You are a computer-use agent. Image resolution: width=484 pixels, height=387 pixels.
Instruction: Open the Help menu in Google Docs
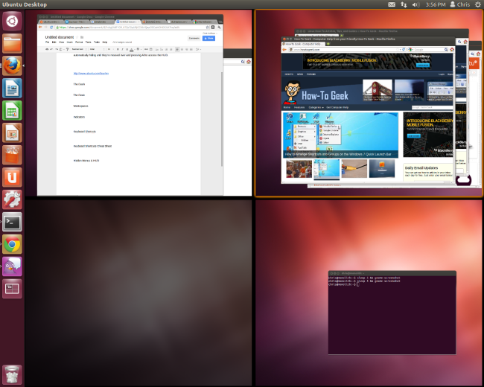click(x=105, y=42)
